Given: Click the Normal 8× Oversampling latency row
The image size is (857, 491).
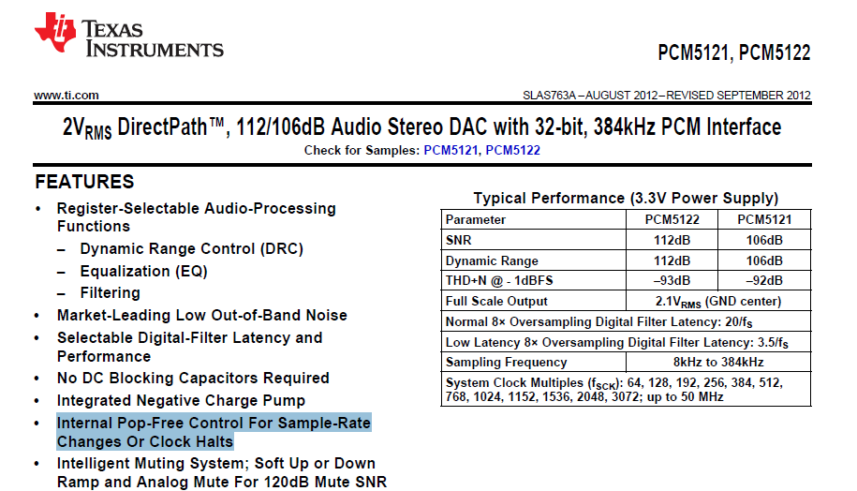Looking at the screenshot, I should [x=626, y=321].
